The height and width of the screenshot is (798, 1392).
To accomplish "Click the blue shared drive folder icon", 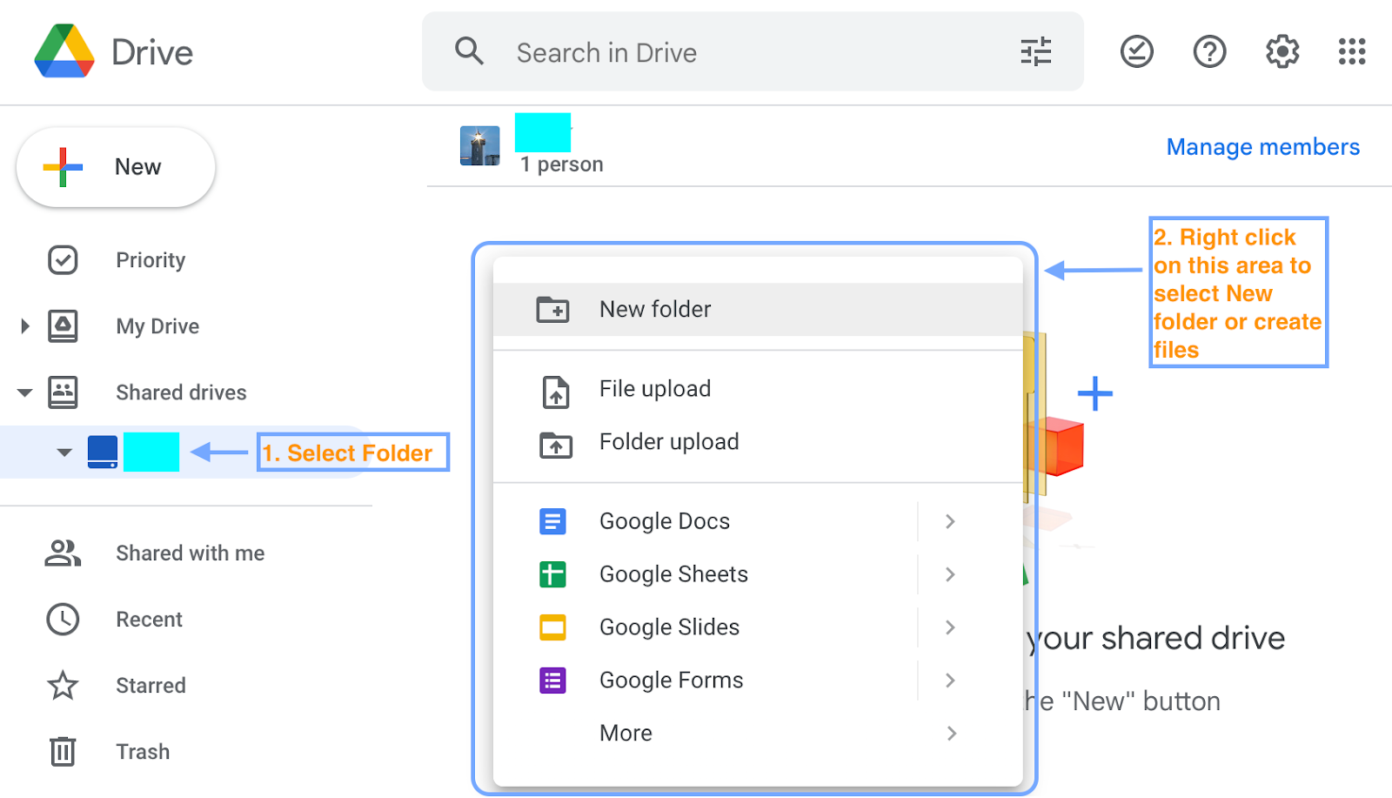I will [103, 452].
